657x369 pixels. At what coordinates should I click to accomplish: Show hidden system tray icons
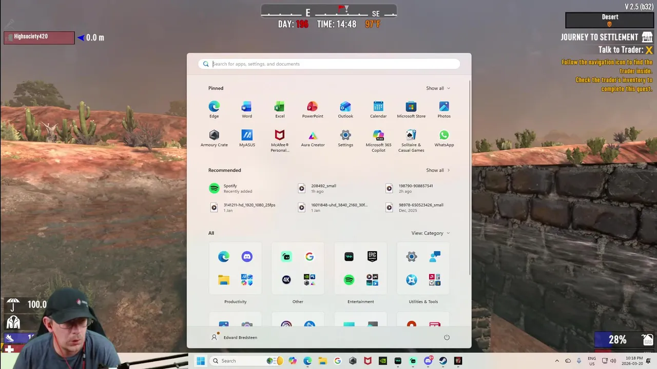click(557, 361)
